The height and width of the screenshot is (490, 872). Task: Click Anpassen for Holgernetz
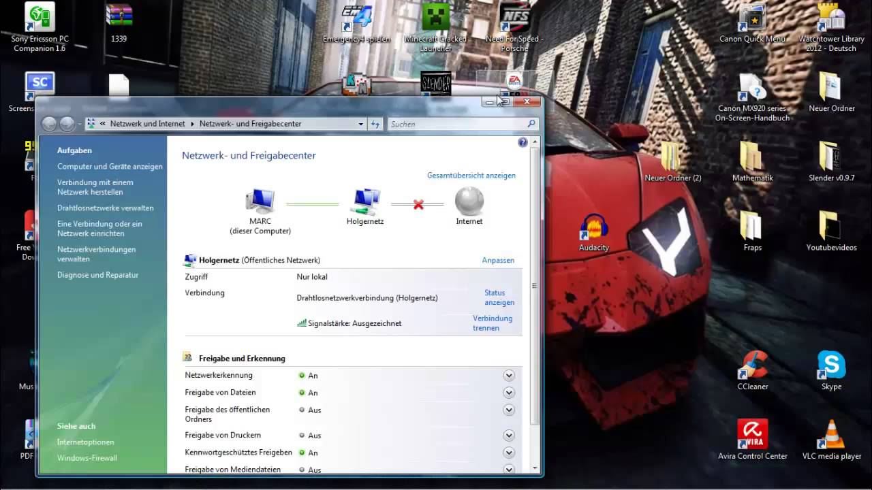click(x=498, y=260)
